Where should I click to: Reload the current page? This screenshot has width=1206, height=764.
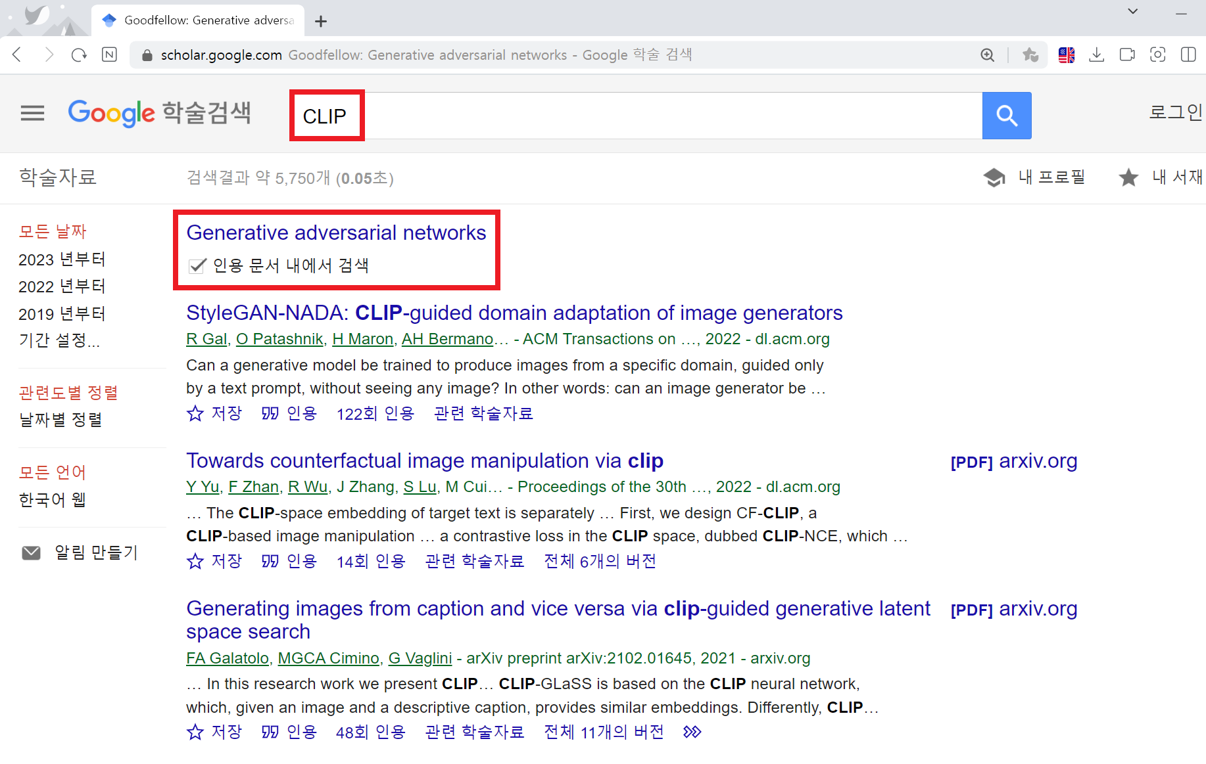(79, 55)
